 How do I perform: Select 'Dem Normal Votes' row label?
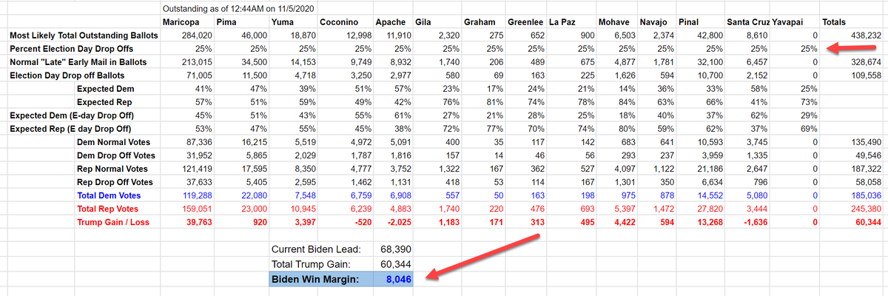pos(113,142)
